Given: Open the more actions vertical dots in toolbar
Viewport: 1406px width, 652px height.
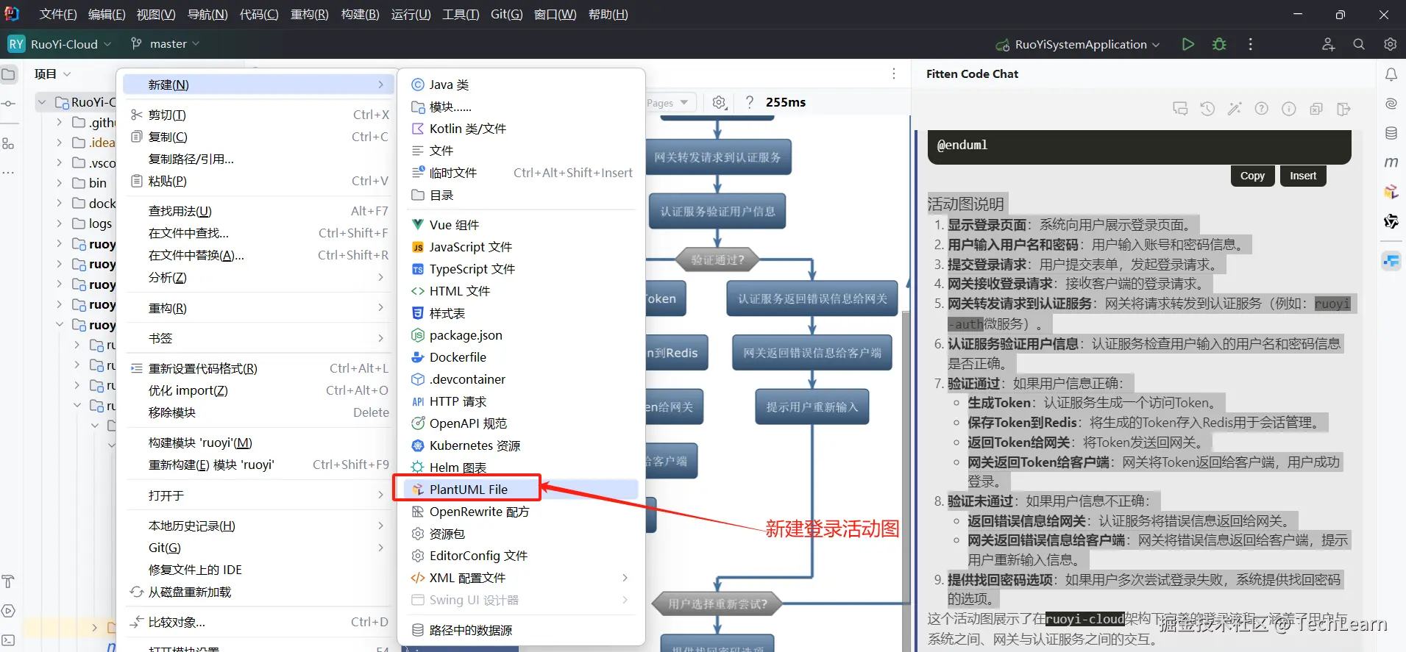Looking at the screenshot, I should tap(1250, 44).
